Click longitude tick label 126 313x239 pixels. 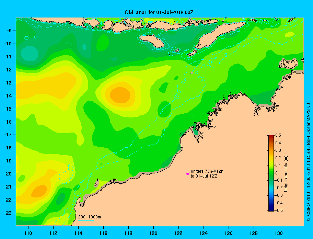point(229,233)
